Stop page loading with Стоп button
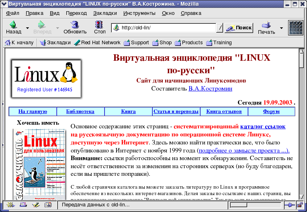This screenshot has width=307, height=212. pyautogui.click(x=100, y=27)
